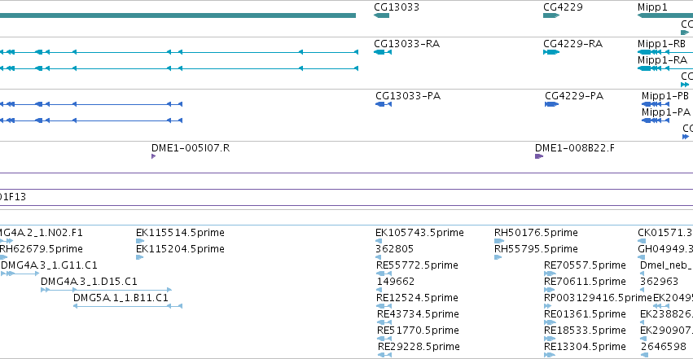Click the CG13033 gene label
This screenshot has height=359, width=693.
click(x=397, y=7)
